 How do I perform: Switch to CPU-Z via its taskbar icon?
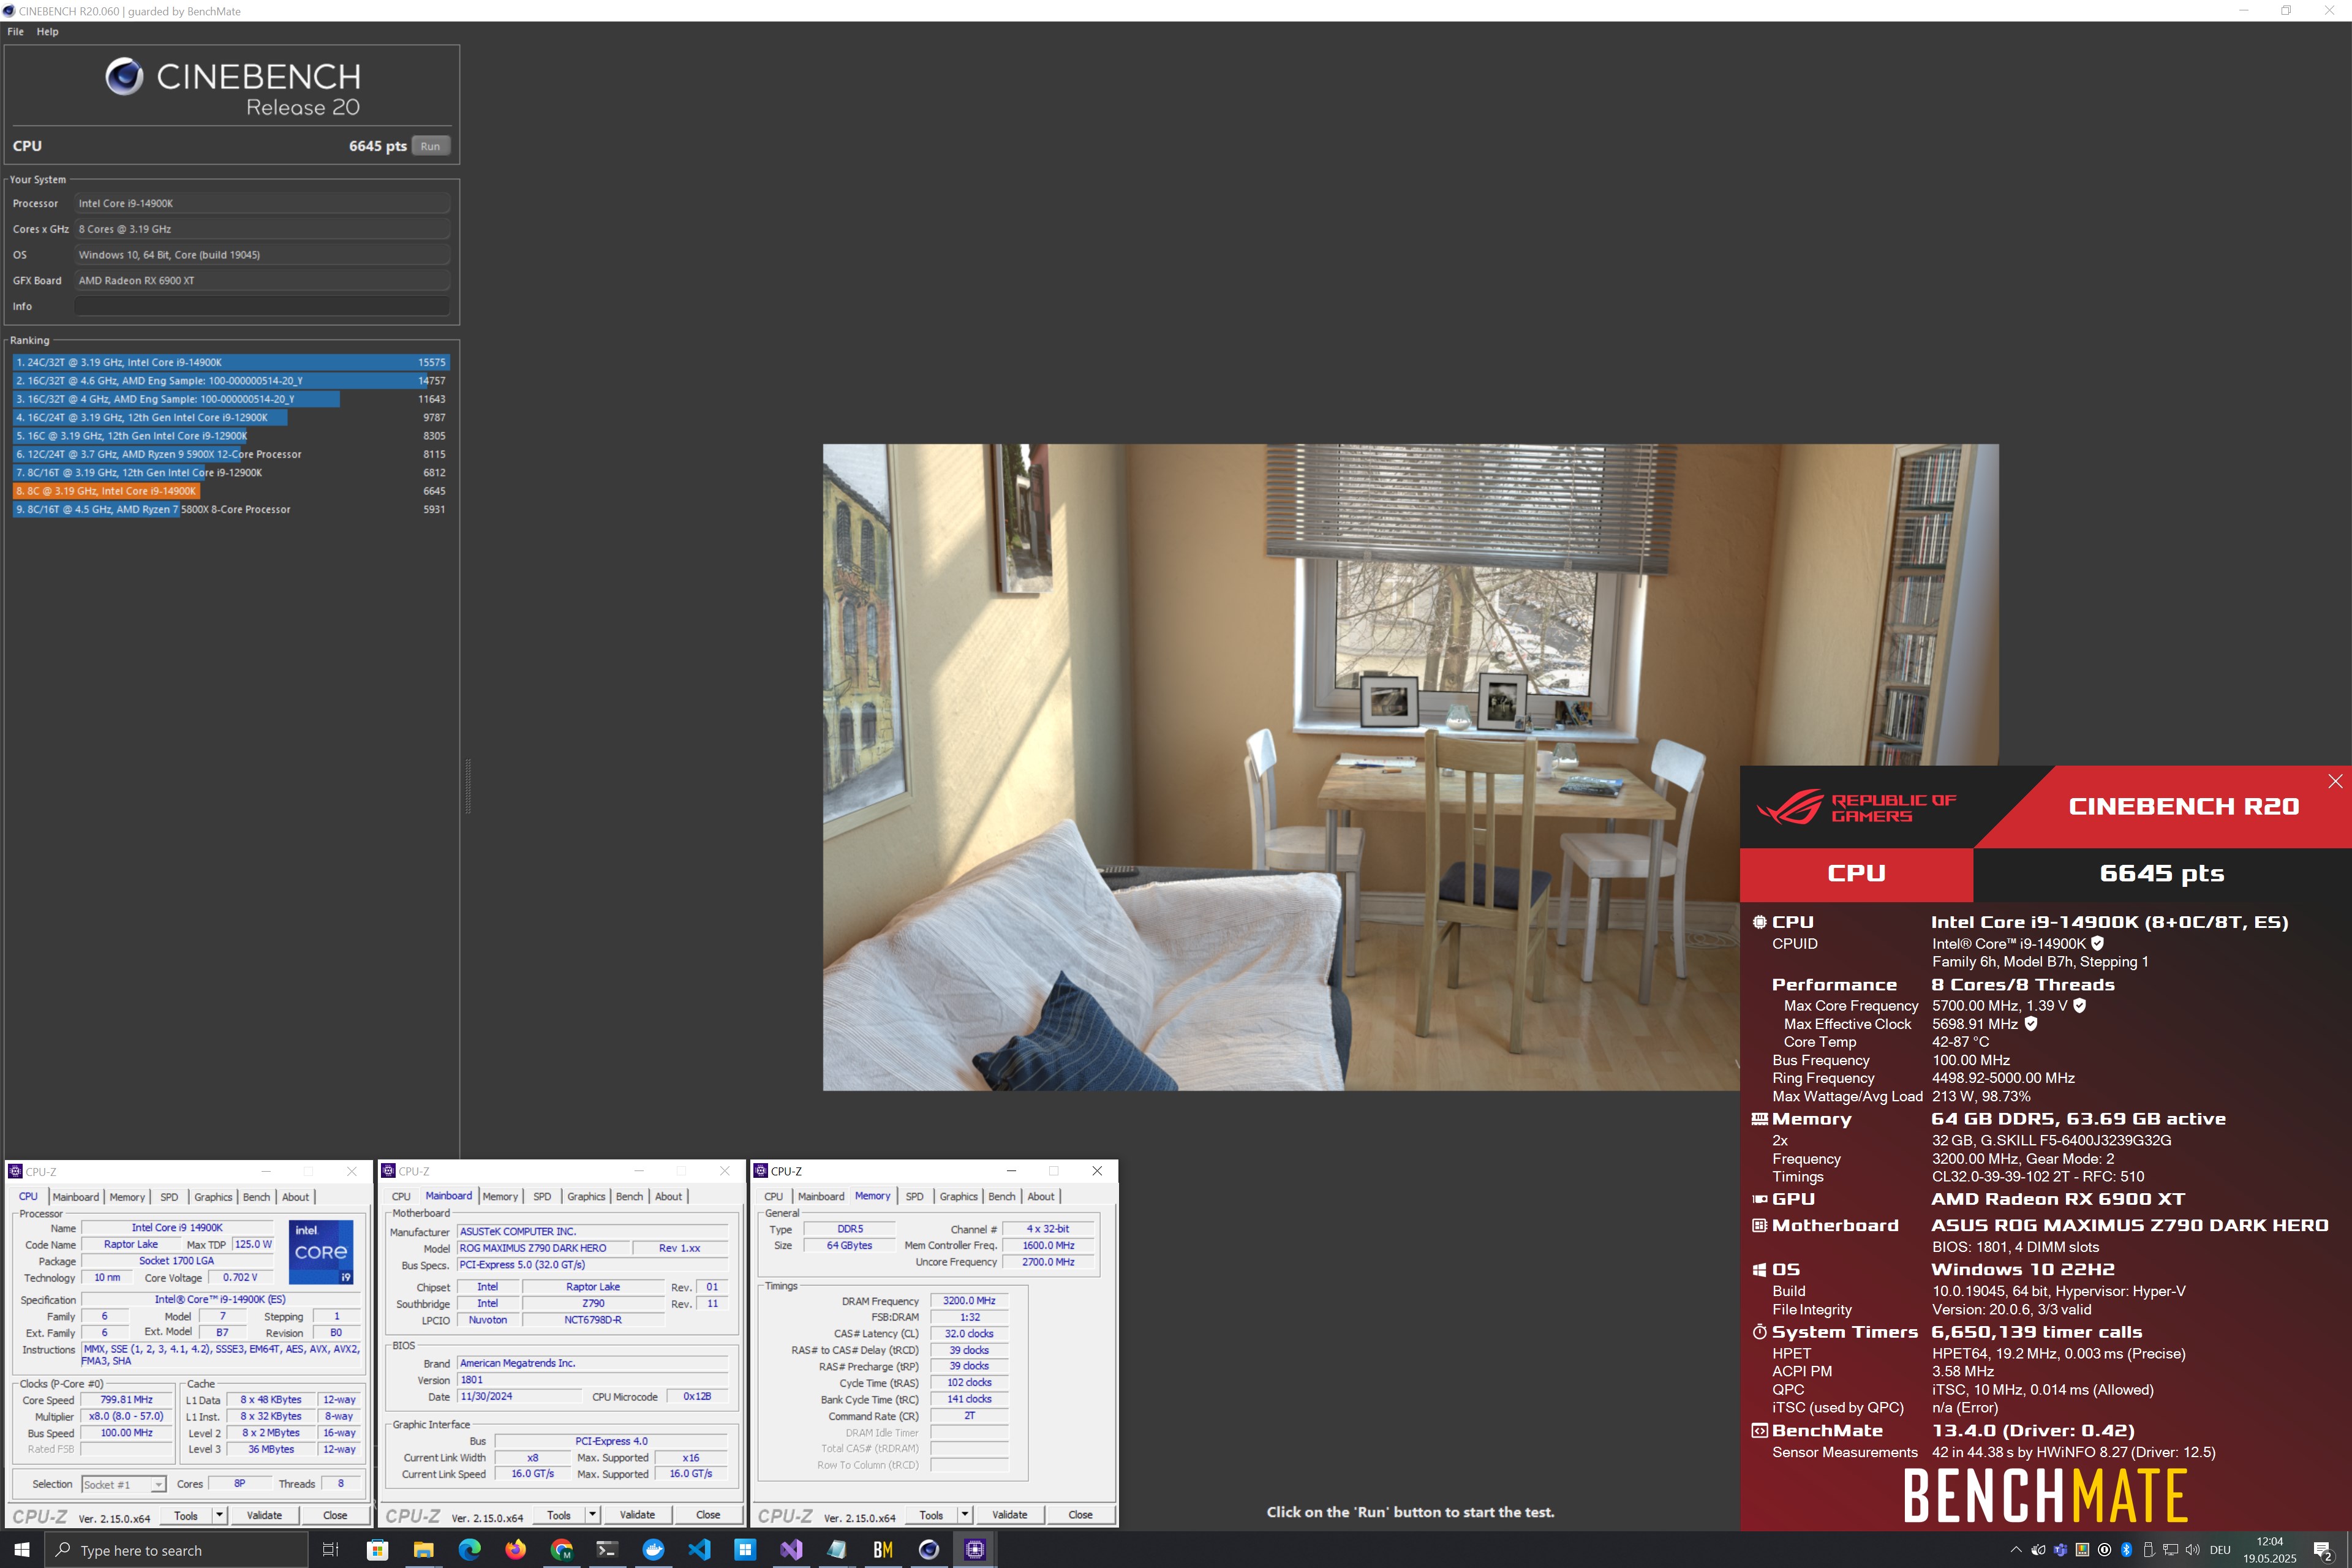point(975,1550)
